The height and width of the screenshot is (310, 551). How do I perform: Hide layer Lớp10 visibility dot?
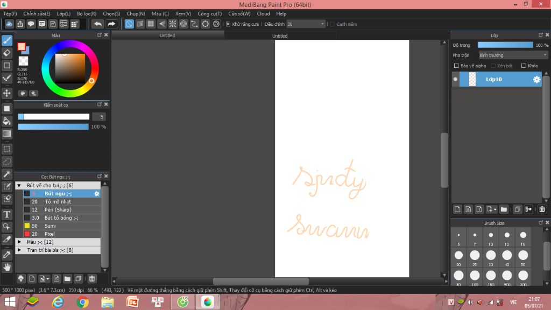pos(455,80)
